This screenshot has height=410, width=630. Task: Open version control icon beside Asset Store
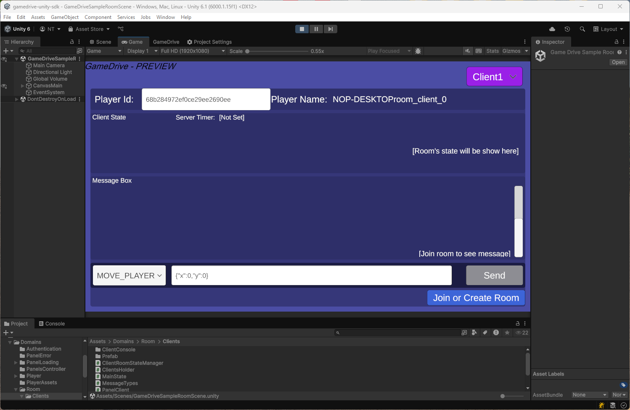pyautogui.click(x=121, y=29)
